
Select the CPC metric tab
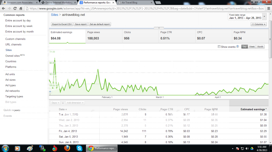214,36
